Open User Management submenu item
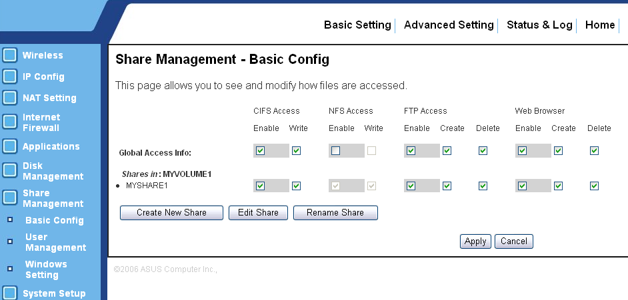Screen dimensions: 628x300 [56, 242]
